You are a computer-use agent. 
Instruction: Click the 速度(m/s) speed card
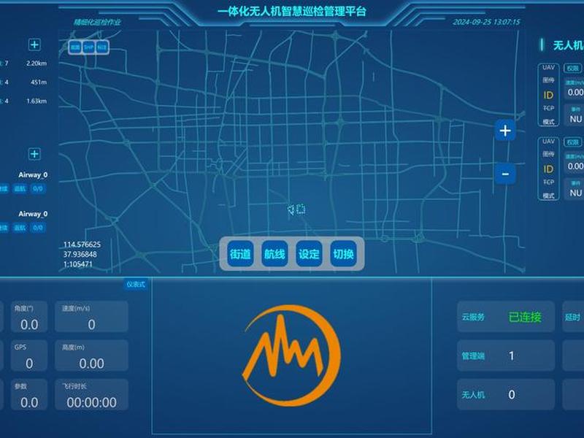tap(92, 317)
